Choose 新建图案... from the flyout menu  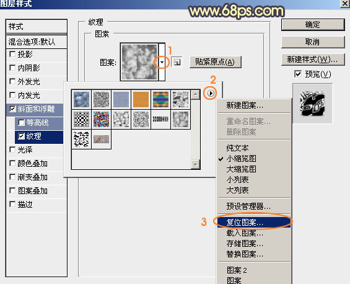(254, 105)
